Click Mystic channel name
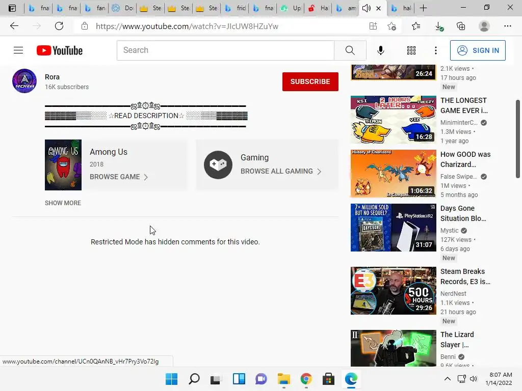The width and height of the screenshot is (522, 391). tap(450, 231)
